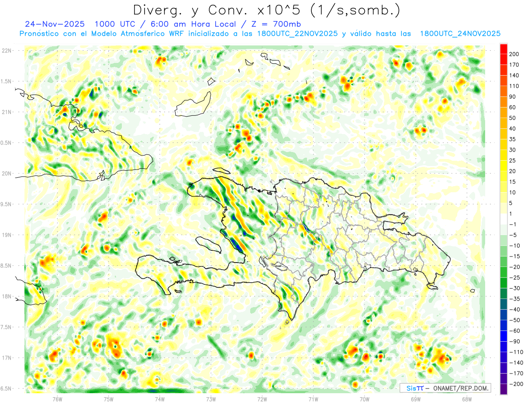Click the positive '60' colorbar label
The image size is (524, 405).
[513, 107]
